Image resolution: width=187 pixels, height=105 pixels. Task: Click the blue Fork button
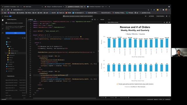click(15, 33)
